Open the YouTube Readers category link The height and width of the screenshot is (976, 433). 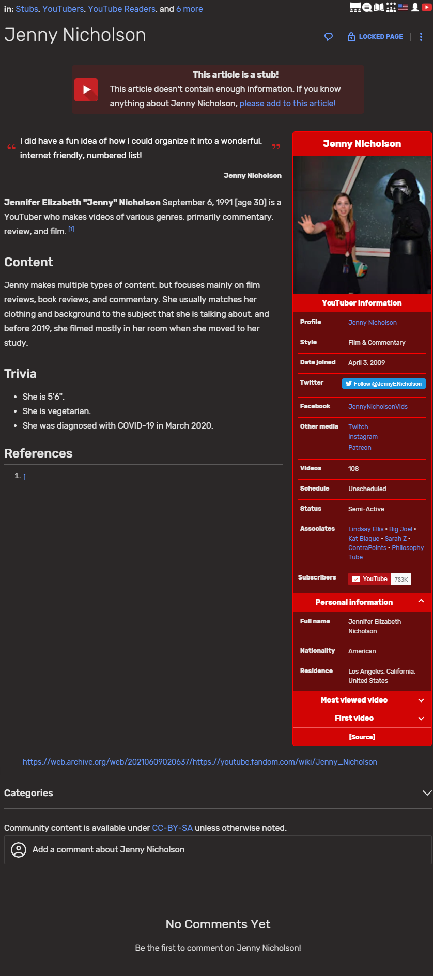(x=121, y=9)
